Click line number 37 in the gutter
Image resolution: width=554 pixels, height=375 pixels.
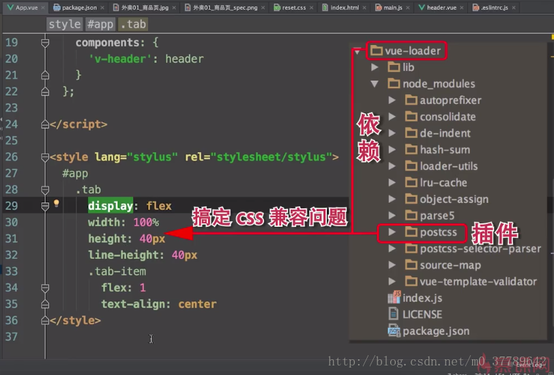(12, 337)
